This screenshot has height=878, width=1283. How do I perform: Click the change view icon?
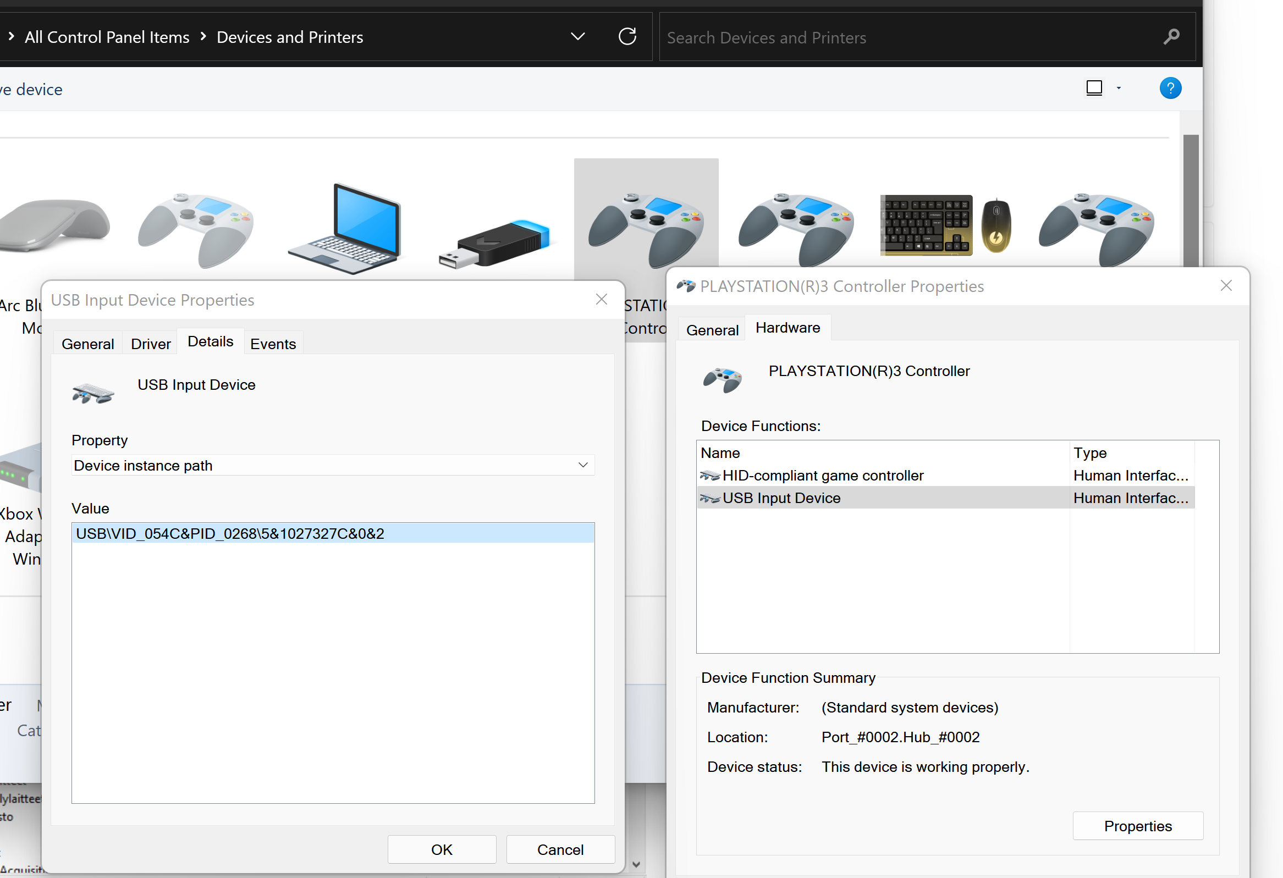(x=1094, y=89)
